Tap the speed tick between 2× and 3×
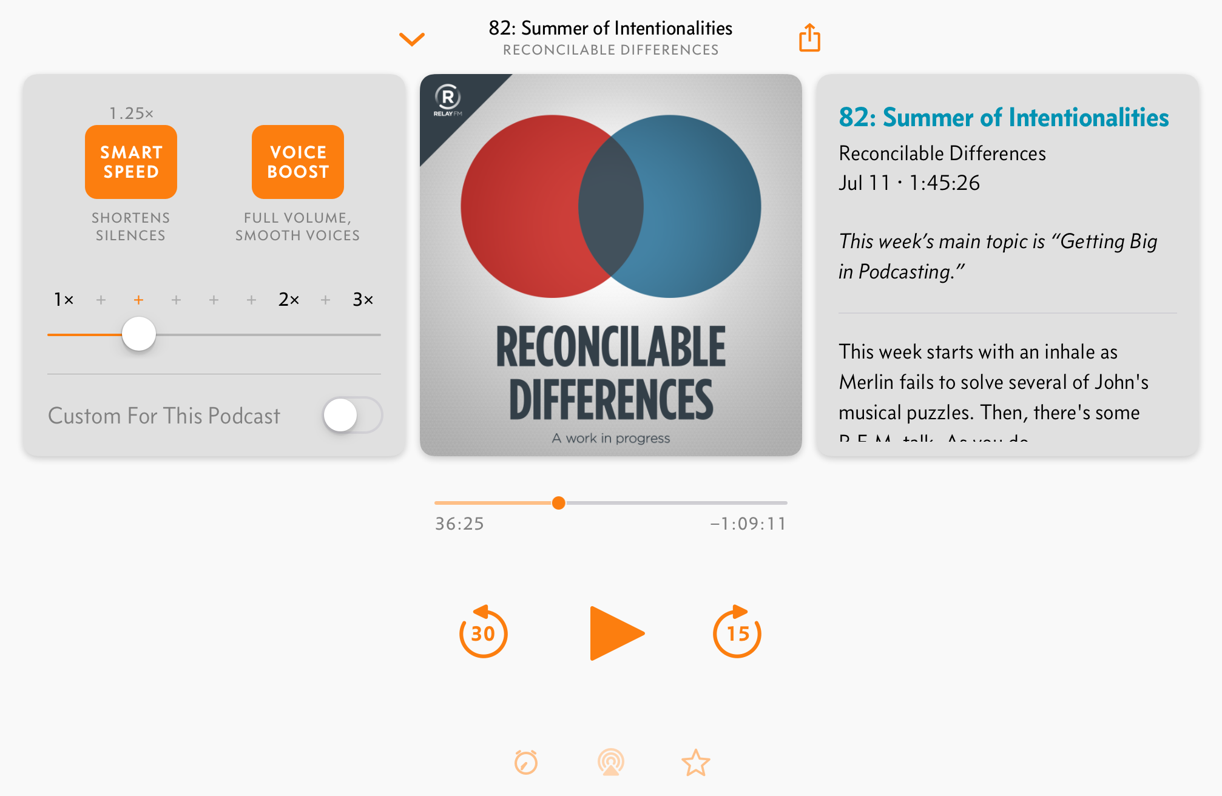The height and width of the screenshot is (796, 1222). point(326,300)
